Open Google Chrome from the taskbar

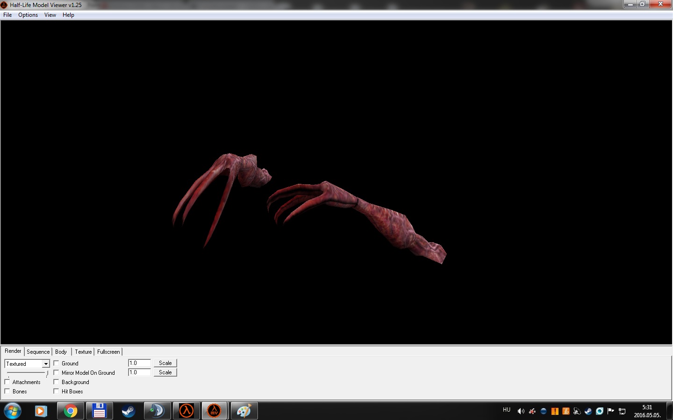[x=71, y=411]
